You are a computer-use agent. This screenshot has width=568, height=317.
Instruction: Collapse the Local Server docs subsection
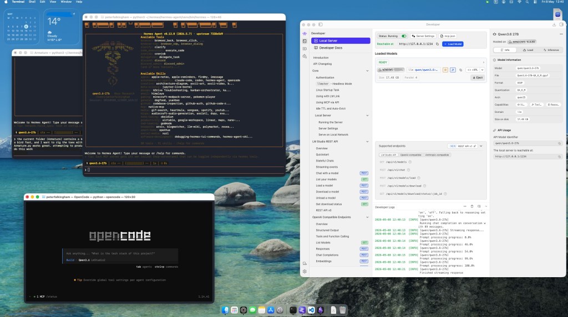tap(367, 116)
